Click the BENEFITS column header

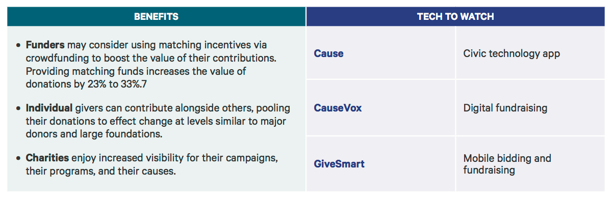[156, 16]
